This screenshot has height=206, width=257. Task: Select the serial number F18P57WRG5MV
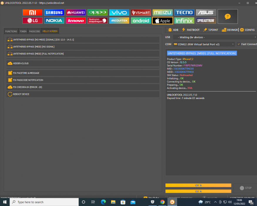pos(193,65)
